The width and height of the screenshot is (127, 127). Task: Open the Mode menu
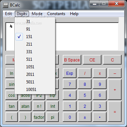pos(37,14)
